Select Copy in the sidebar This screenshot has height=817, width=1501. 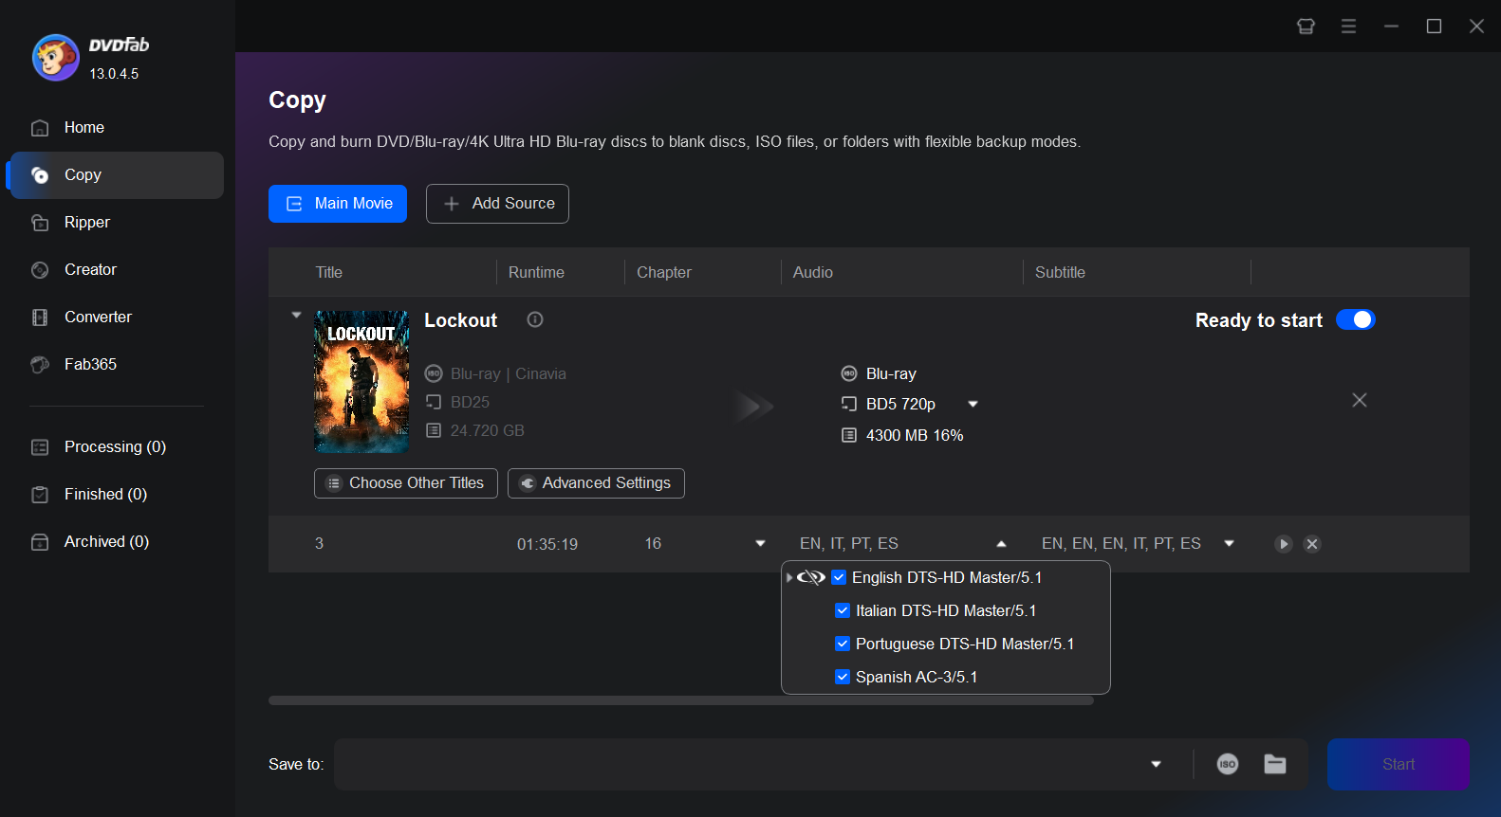[117, 175]
